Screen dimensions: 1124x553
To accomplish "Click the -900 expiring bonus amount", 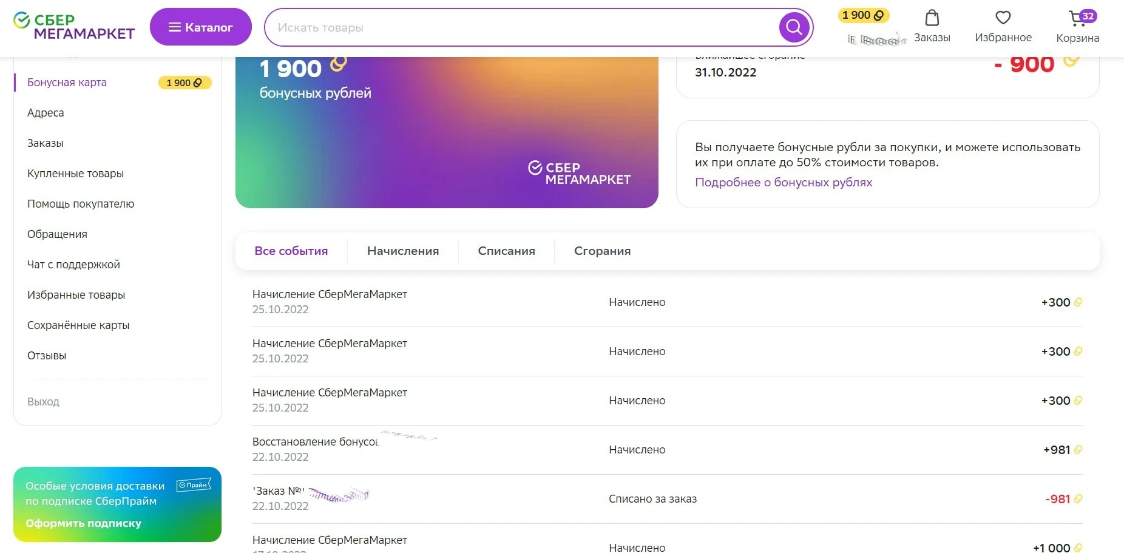I will coord(1024,64).
